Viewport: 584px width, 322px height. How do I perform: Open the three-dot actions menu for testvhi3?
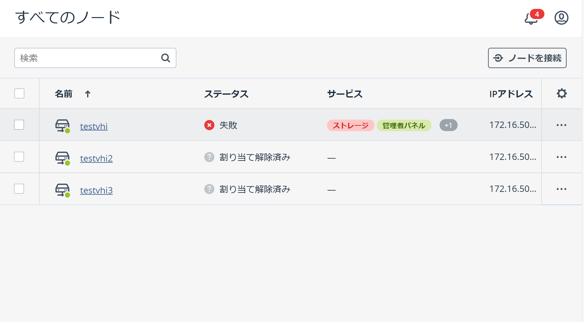(x=562, y=189)
